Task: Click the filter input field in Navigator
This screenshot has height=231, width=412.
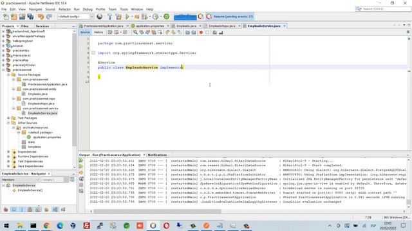Action: pyautogui.click(x=52, y=180)
